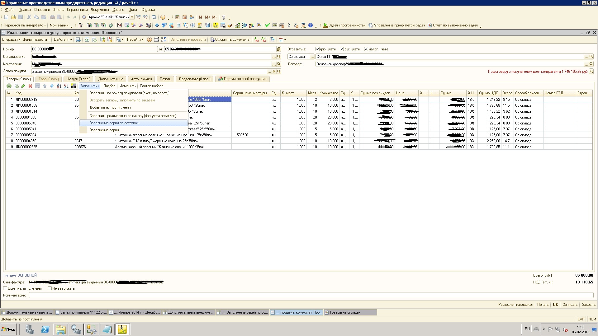
Task: Toggle the бух. учете checkbox
Action: (342, 49)
